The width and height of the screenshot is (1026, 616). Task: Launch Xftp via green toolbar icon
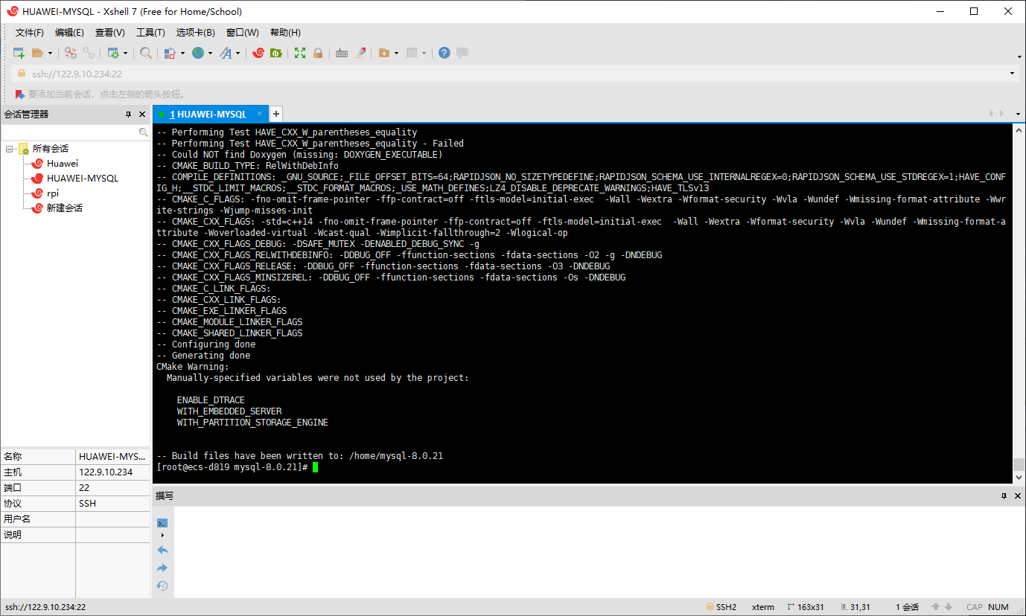pyautogui.click(x=275, y=53)
